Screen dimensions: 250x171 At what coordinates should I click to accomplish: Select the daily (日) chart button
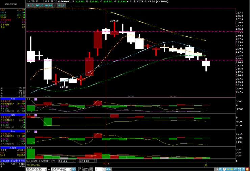point(55,5)
